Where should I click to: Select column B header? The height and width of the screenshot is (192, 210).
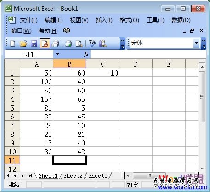coord(69,64)
